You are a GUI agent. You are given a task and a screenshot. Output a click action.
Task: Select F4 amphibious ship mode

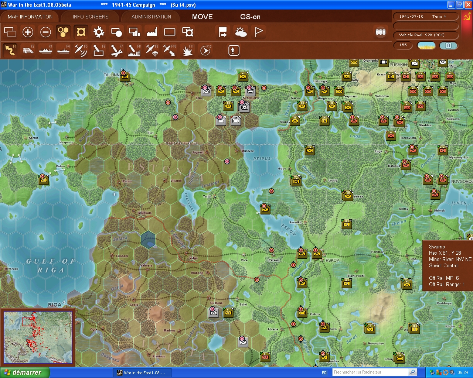[63, 50]
